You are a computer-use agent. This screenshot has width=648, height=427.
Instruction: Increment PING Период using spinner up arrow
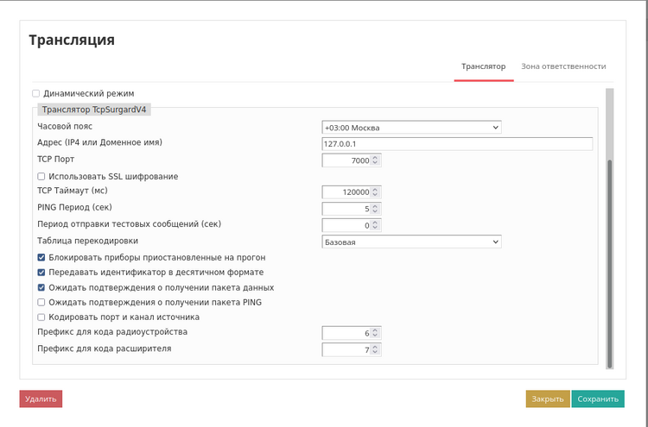click(376, 206)
